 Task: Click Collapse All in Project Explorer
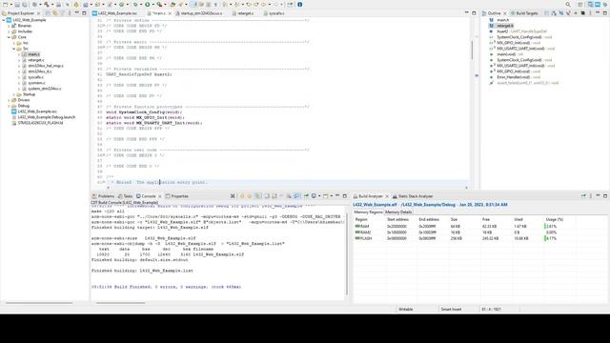(48, 13)
